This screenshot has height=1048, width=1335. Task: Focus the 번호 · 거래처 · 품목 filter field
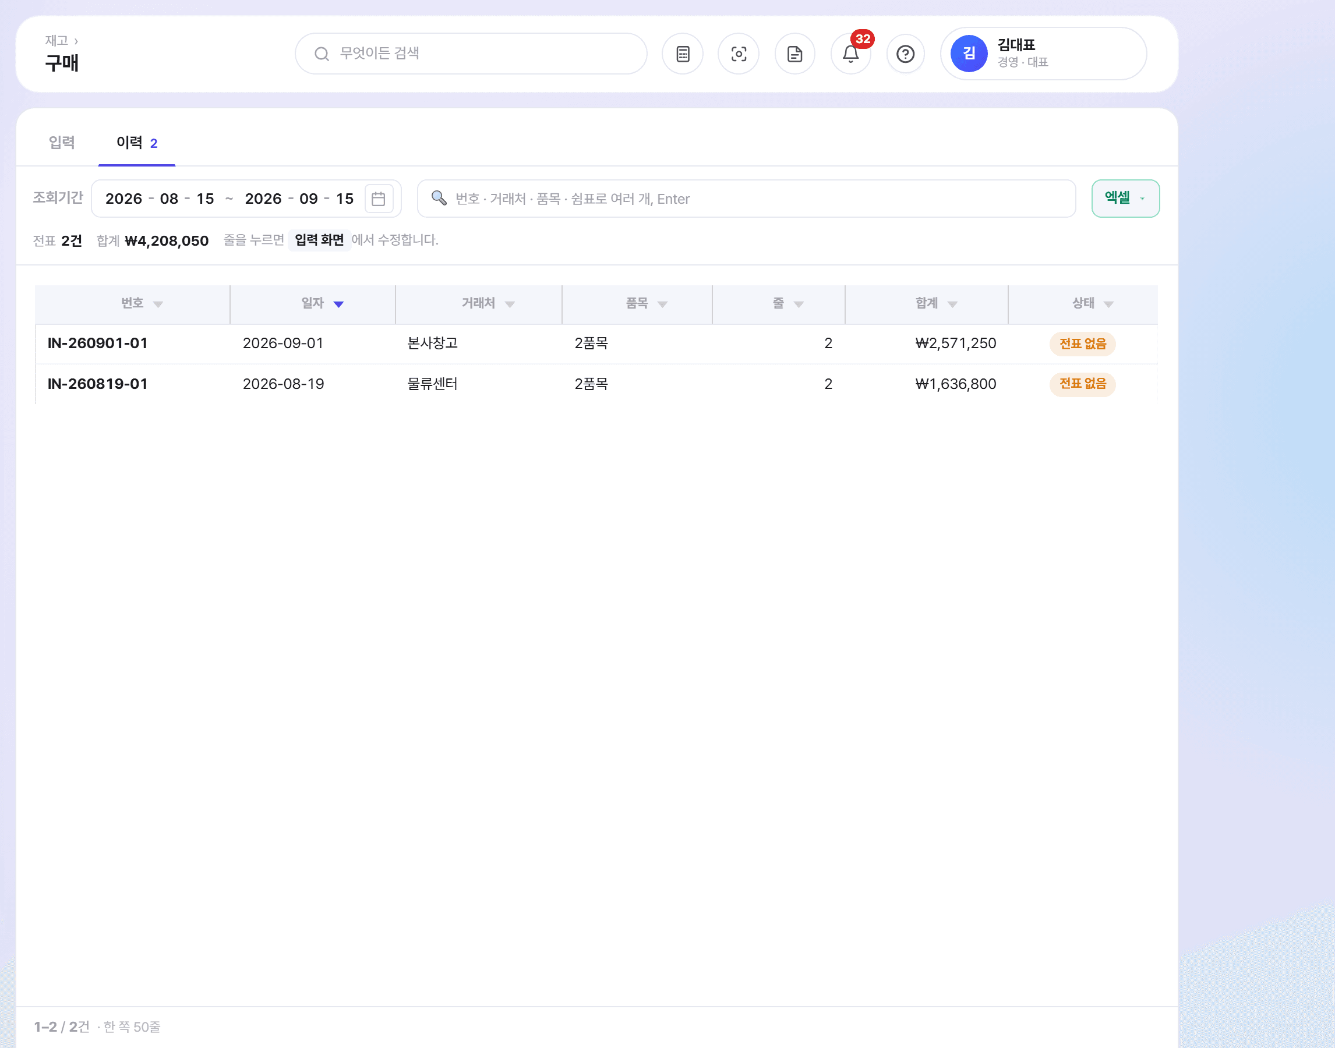pyautogui.click(x=746, y=198)
